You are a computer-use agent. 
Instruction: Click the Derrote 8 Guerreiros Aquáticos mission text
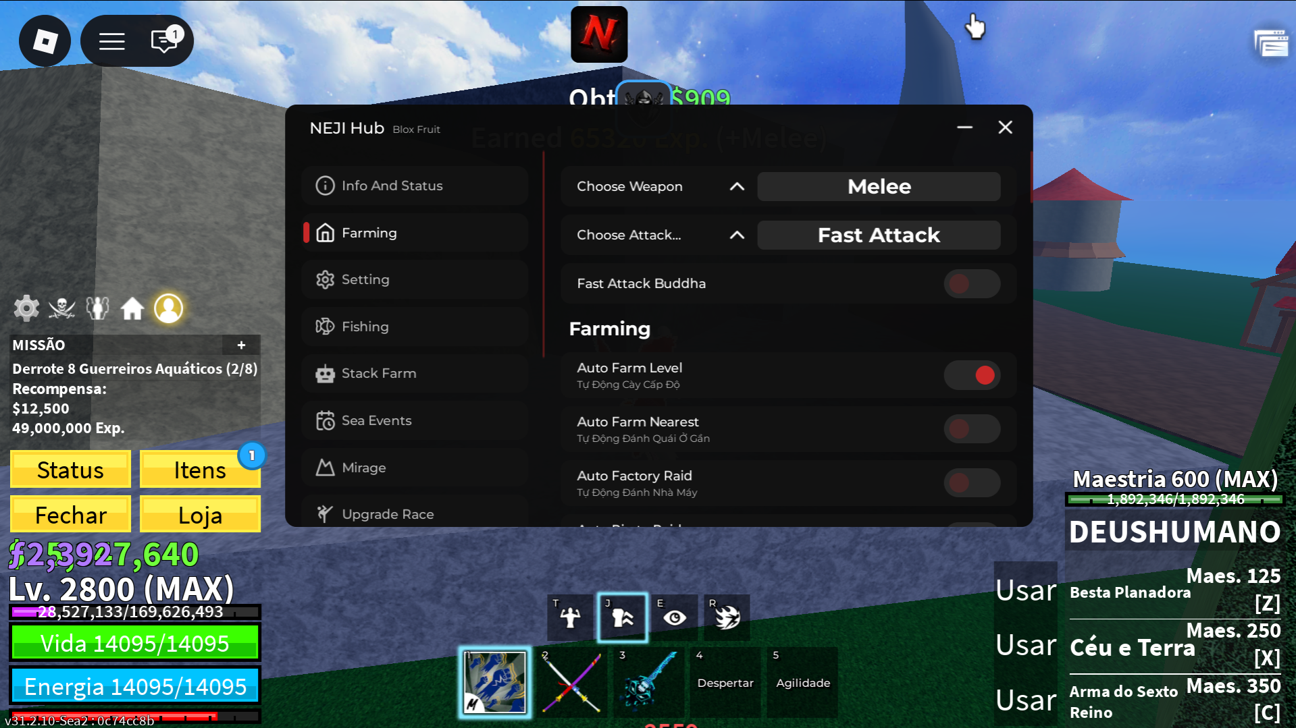pyautogui.click(x=134, y=368)
